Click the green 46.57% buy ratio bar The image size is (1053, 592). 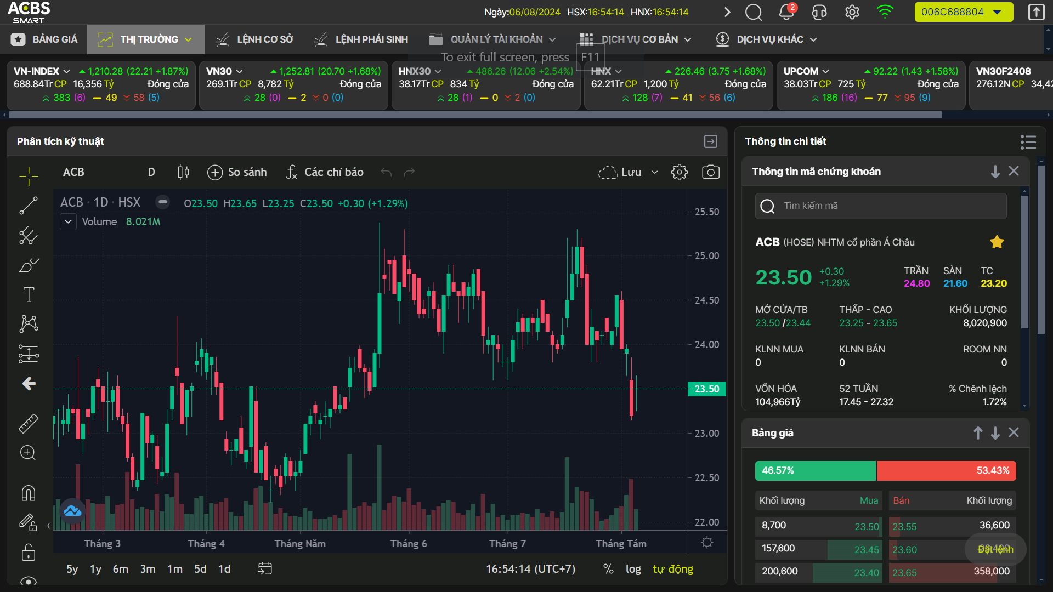[816, 471]
